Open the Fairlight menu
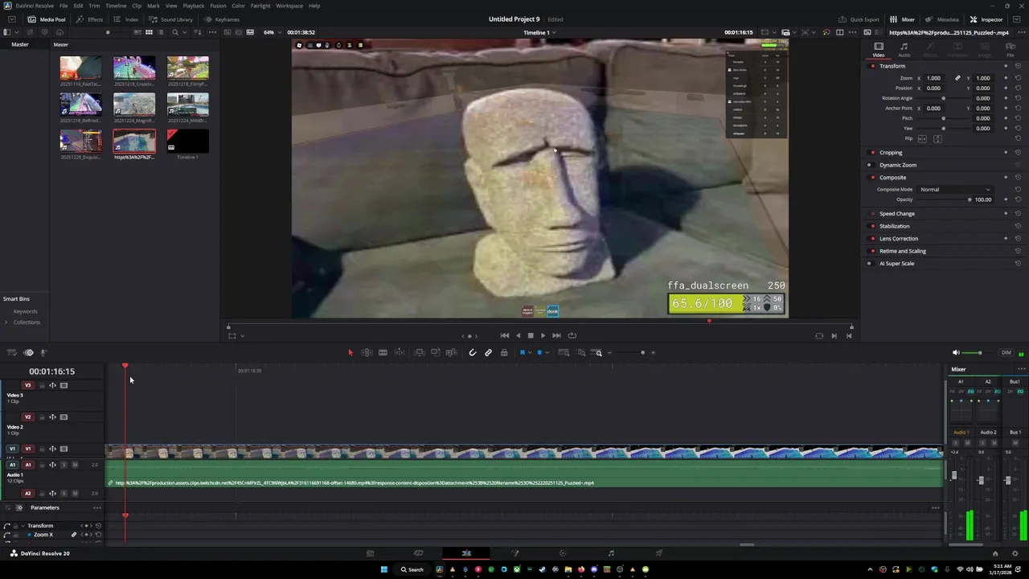This screenshot has width=1029, height=579. pyautogui.click(x=260, y=6)
